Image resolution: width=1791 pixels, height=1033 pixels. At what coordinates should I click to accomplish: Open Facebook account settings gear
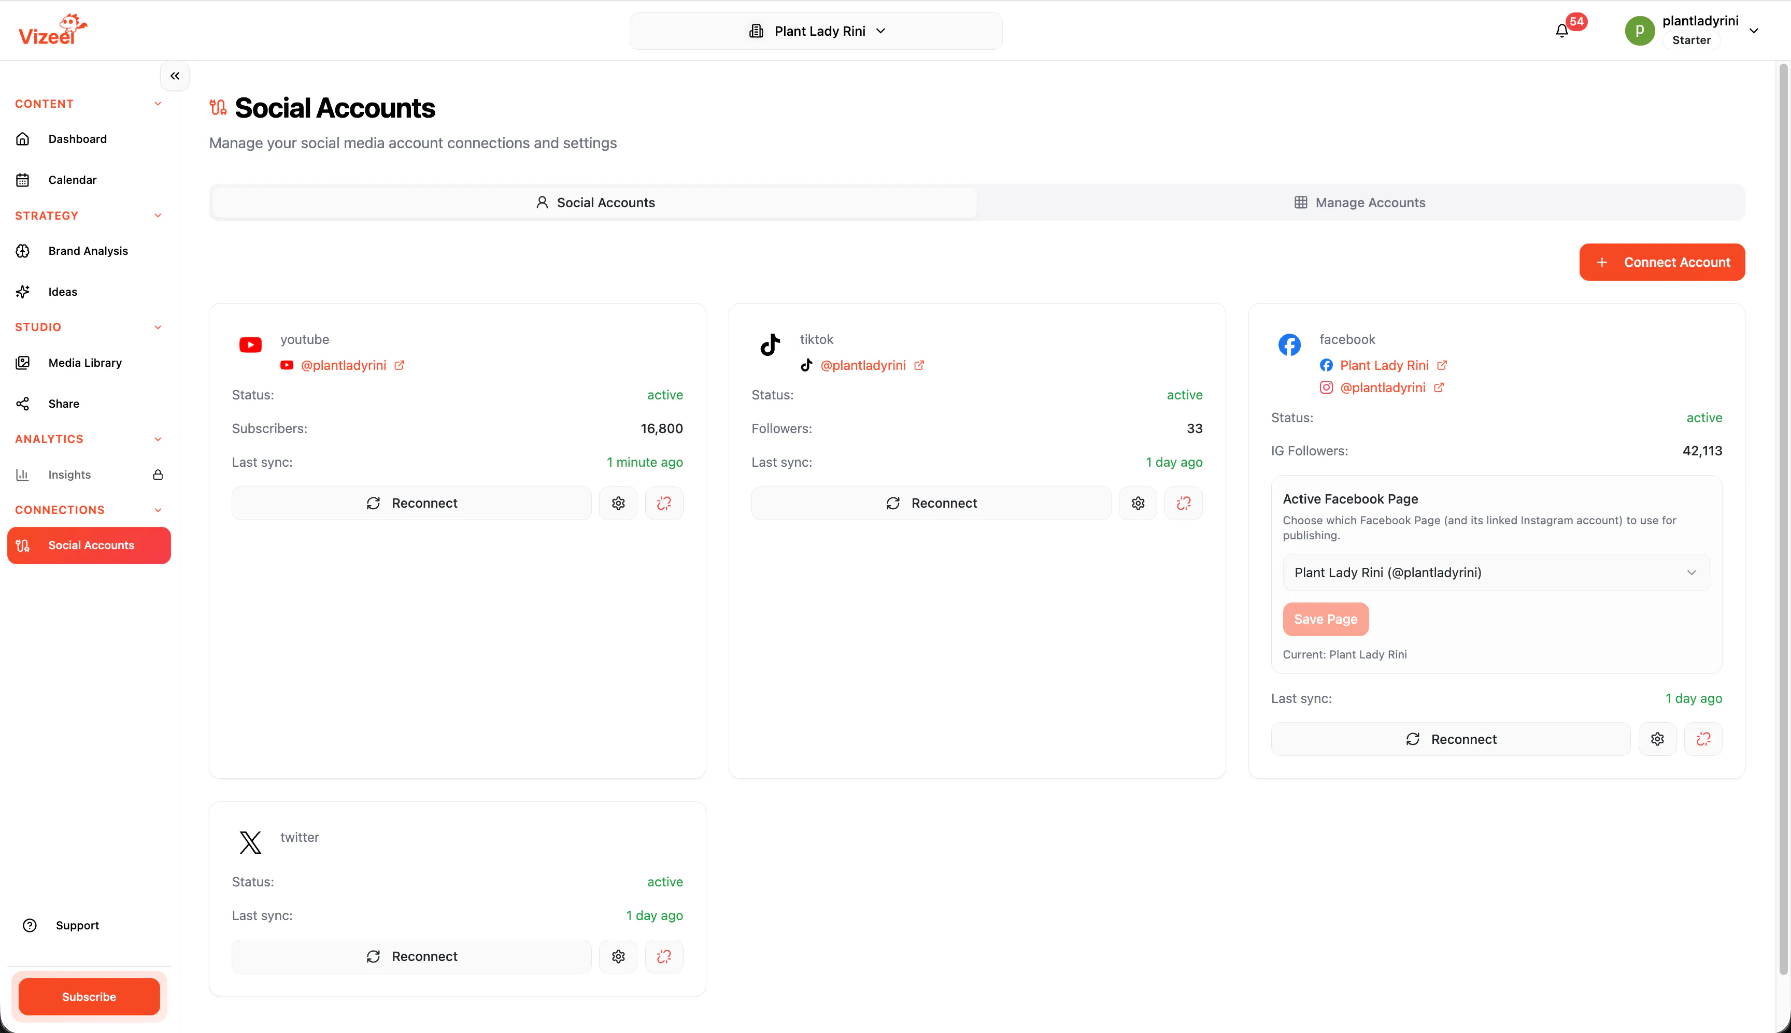pyautogui.click(x=1658, y=739)
